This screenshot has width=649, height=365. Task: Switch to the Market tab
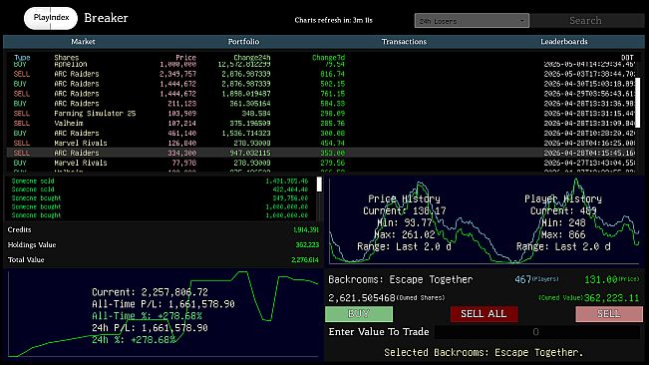click(x=83, y=41)
